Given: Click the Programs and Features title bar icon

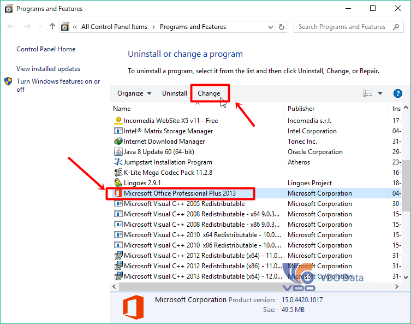Looking at the screenshot, I should coord(9,9).
